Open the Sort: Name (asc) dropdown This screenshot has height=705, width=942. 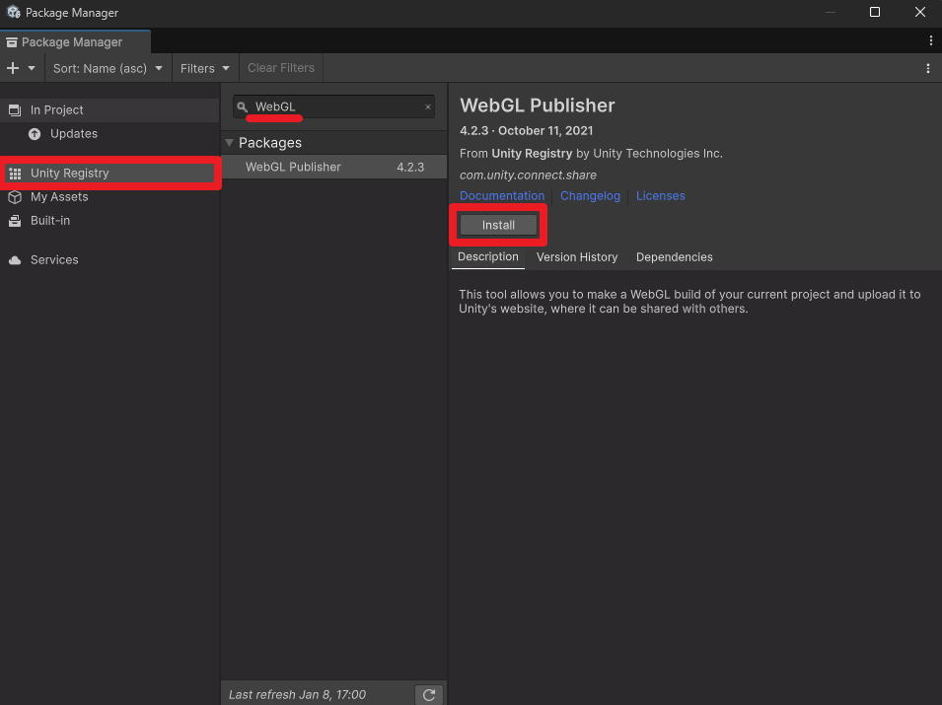click(109, 68)
